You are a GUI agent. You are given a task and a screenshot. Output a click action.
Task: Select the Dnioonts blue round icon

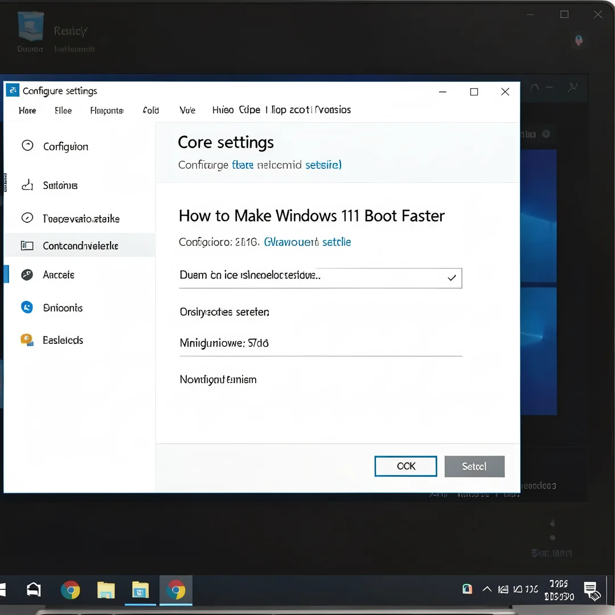click(27, 307)
